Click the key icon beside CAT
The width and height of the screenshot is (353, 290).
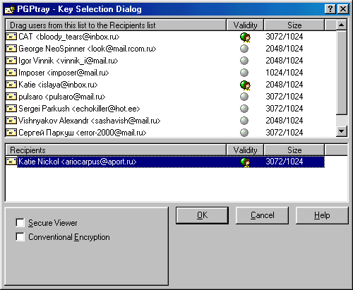click(x=11, y=37)
